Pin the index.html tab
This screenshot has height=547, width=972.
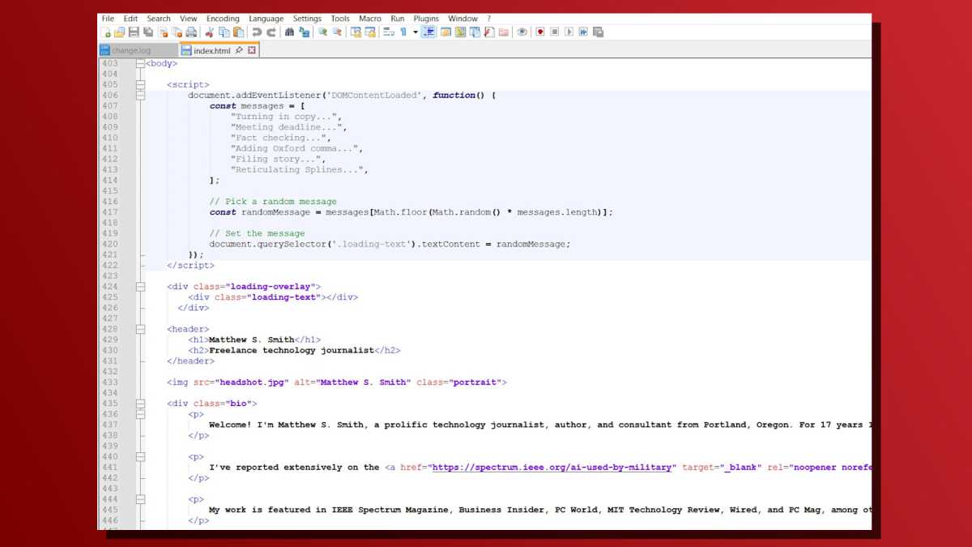(240, 49)
